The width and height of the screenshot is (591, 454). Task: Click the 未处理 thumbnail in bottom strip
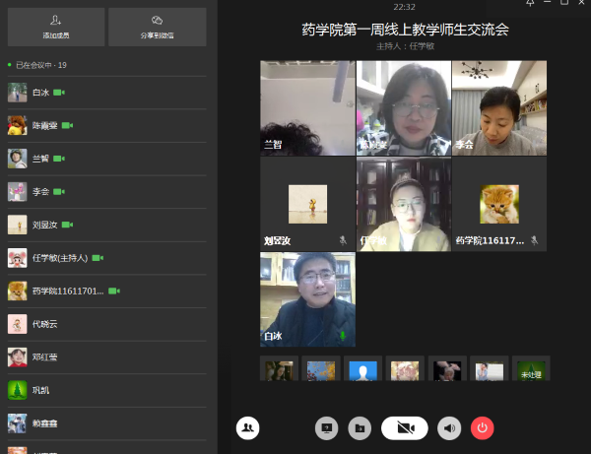531,370
